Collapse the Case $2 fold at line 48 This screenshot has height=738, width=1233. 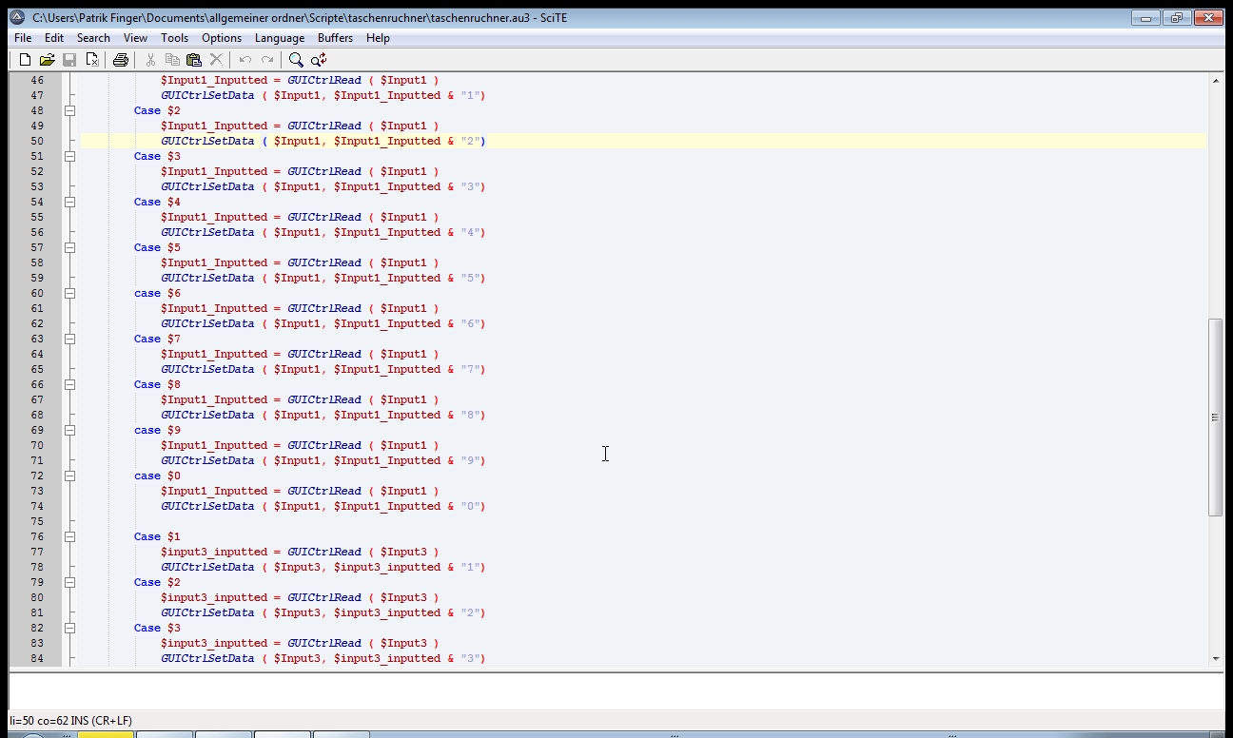click(69, 110)
